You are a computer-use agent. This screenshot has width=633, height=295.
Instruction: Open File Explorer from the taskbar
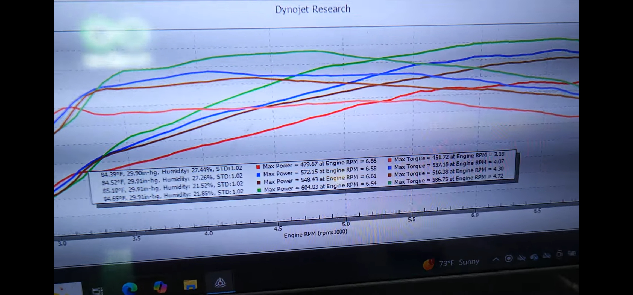(x=190, y=285)
